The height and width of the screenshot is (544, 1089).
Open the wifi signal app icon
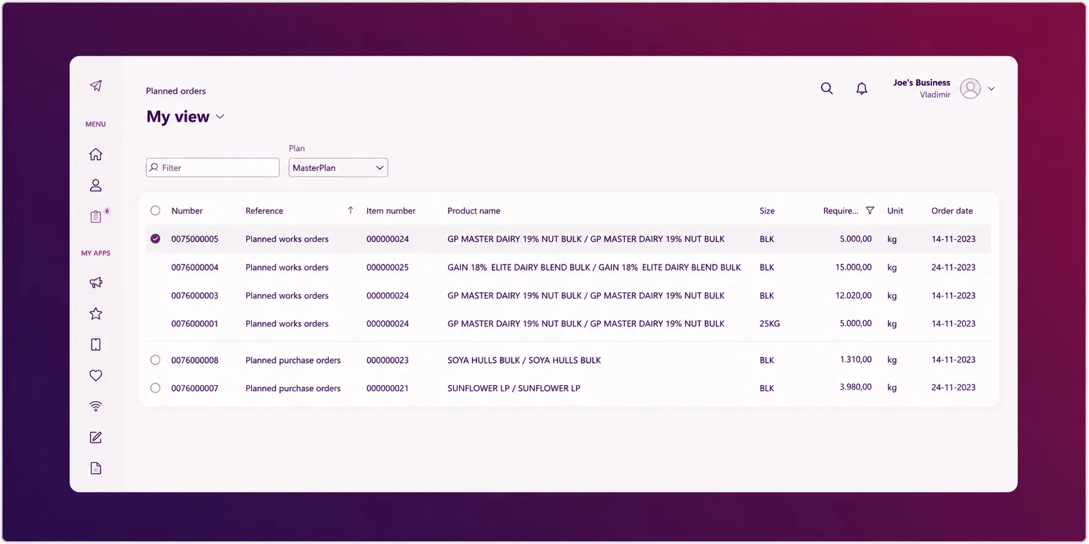point(96,406)
